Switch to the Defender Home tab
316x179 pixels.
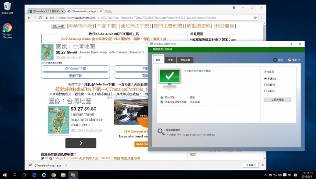[158, 60]
